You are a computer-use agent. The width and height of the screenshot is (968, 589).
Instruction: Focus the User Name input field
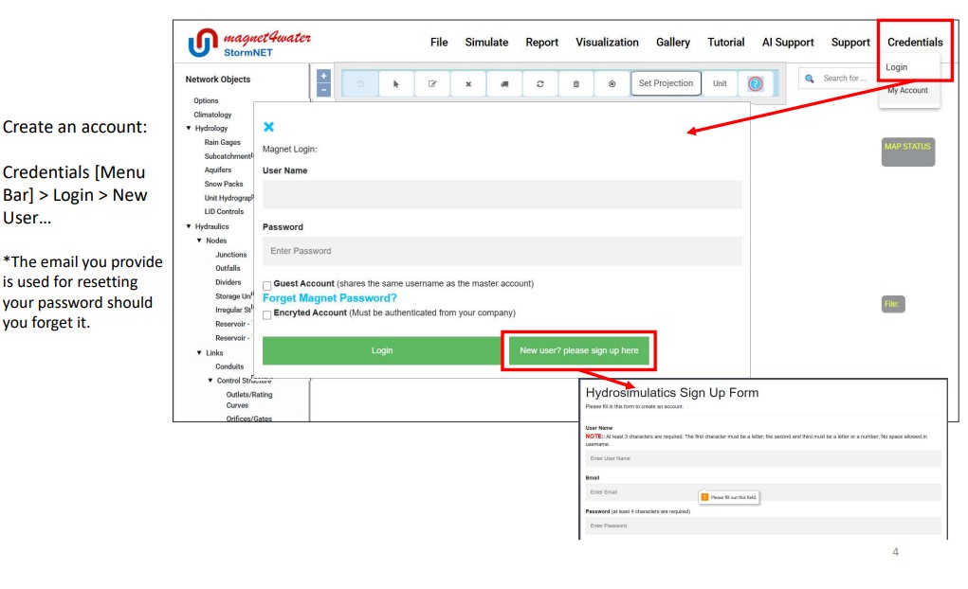(x=502, y=194)
